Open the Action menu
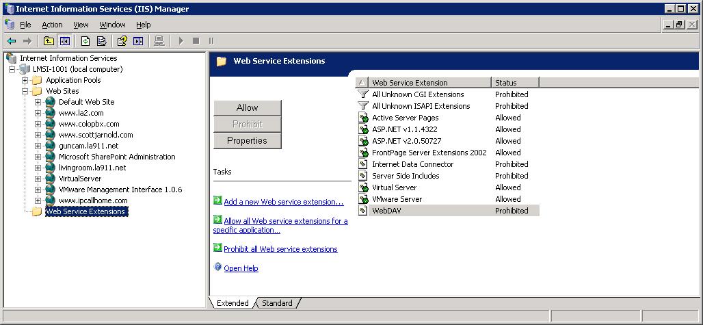This screenshot has width=703, height=325. pyautogui.click(x=53, y=25)
